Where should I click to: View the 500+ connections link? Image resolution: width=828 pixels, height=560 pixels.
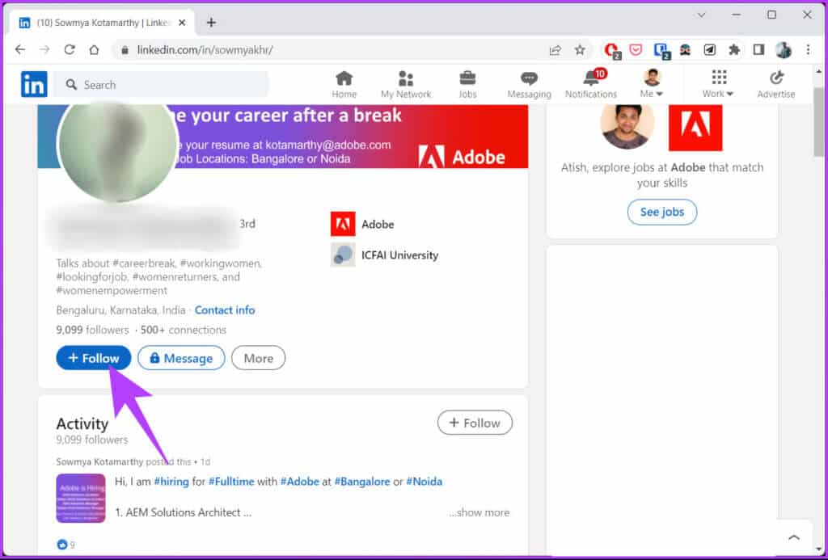(x=184, y=330)
